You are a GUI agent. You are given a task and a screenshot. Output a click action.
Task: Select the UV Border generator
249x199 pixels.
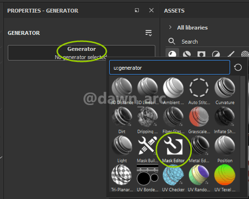(148, 178)
